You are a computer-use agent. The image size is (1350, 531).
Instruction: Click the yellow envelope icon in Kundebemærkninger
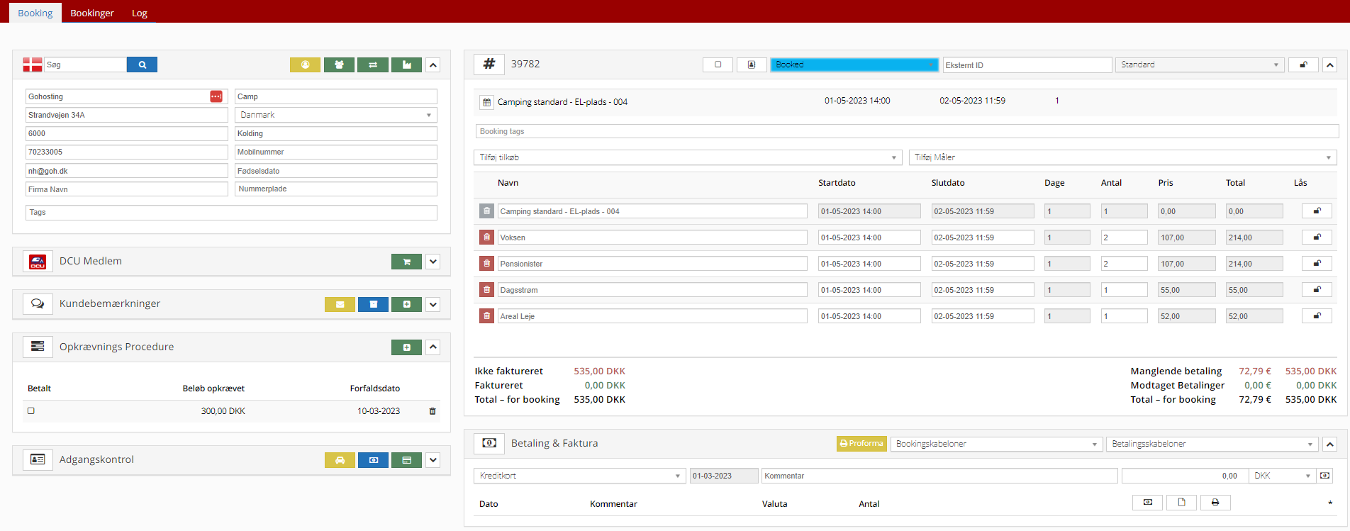pyautogui.click(x=340, y=304)
